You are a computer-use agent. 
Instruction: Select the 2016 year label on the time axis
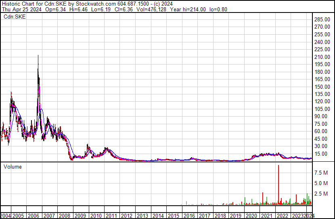189,216
